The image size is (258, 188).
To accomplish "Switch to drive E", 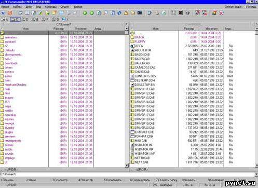I will [35, 20].
